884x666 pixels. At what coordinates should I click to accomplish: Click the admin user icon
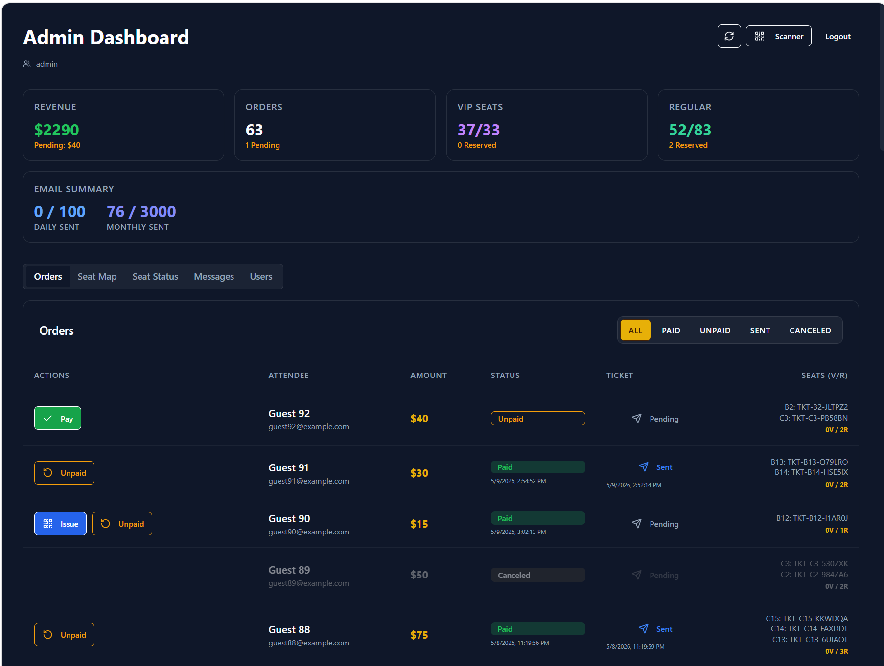(27, 64)
